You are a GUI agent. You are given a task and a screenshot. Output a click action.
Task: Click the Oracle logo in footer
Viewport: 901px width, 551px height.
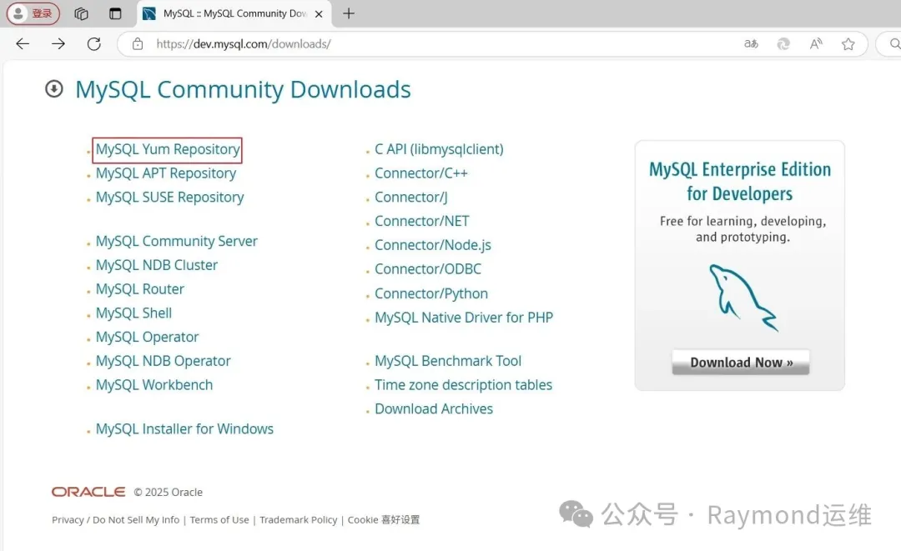88,492
